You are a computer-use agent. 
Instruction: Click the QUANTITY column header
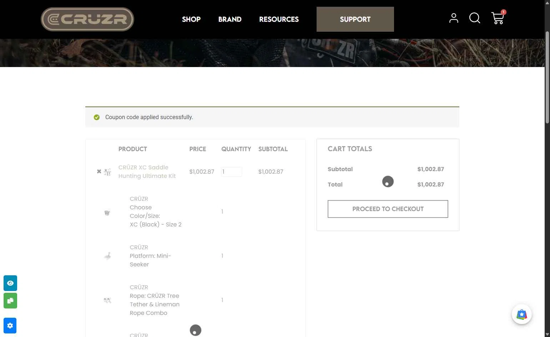tap(236, 149)
